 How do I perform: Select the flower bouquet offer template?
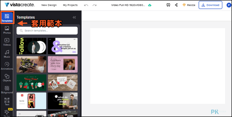(31, 64)
